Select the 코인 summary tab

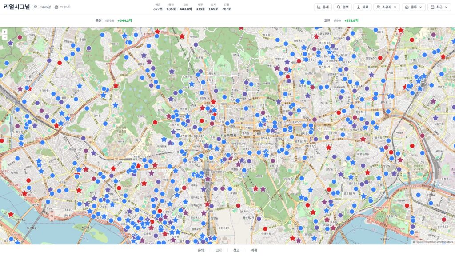341,20
